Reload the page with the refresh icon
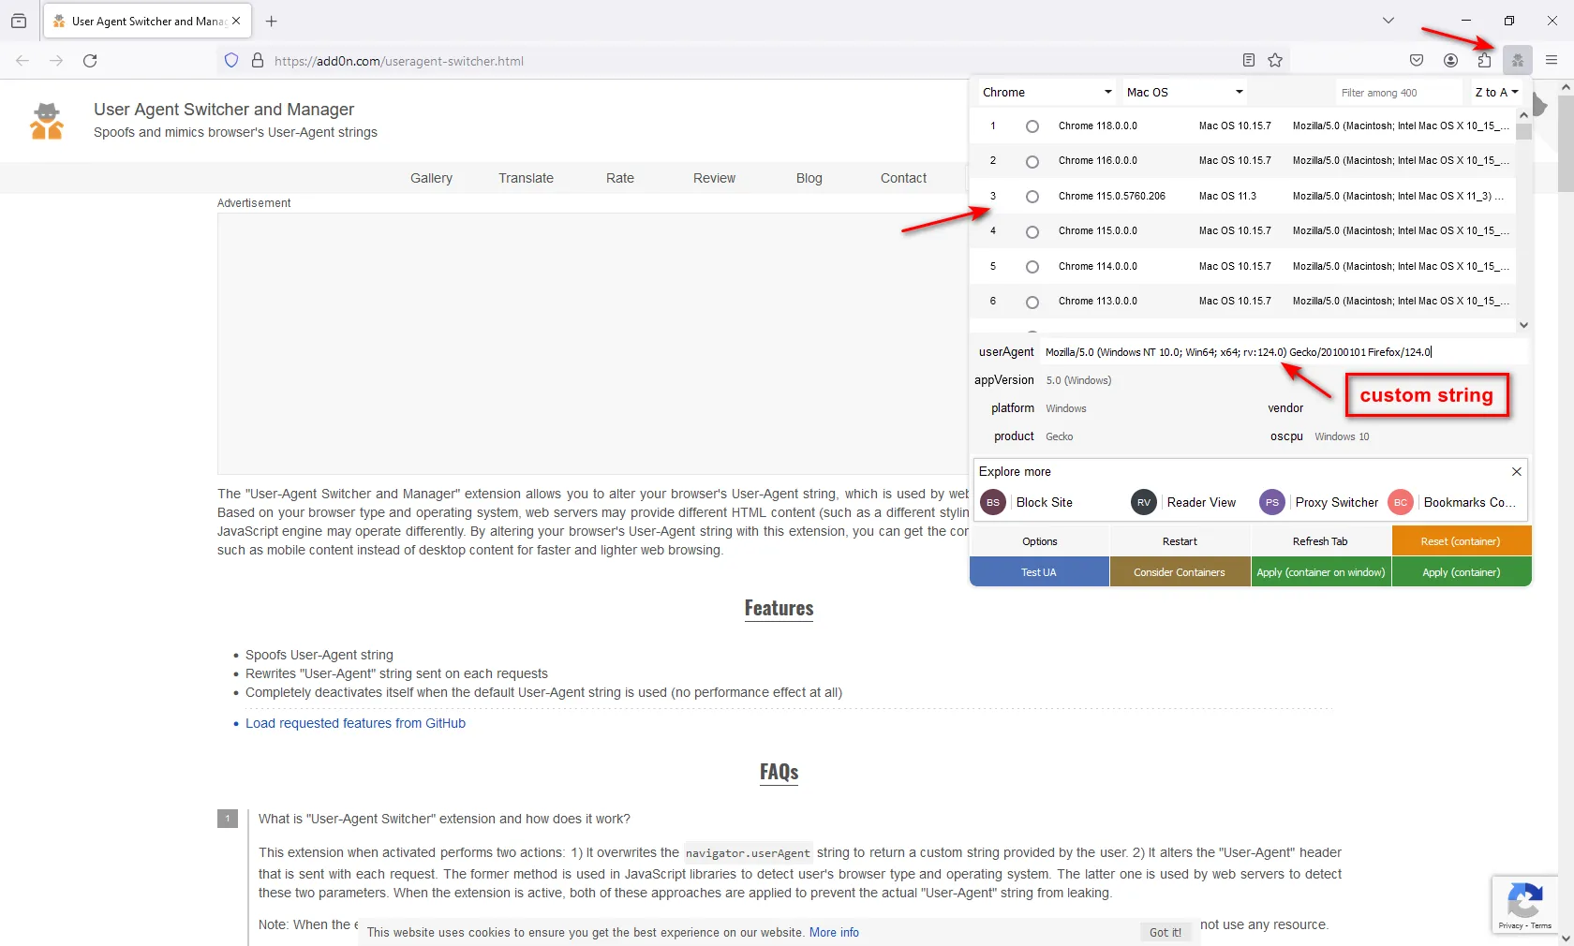 90,61
